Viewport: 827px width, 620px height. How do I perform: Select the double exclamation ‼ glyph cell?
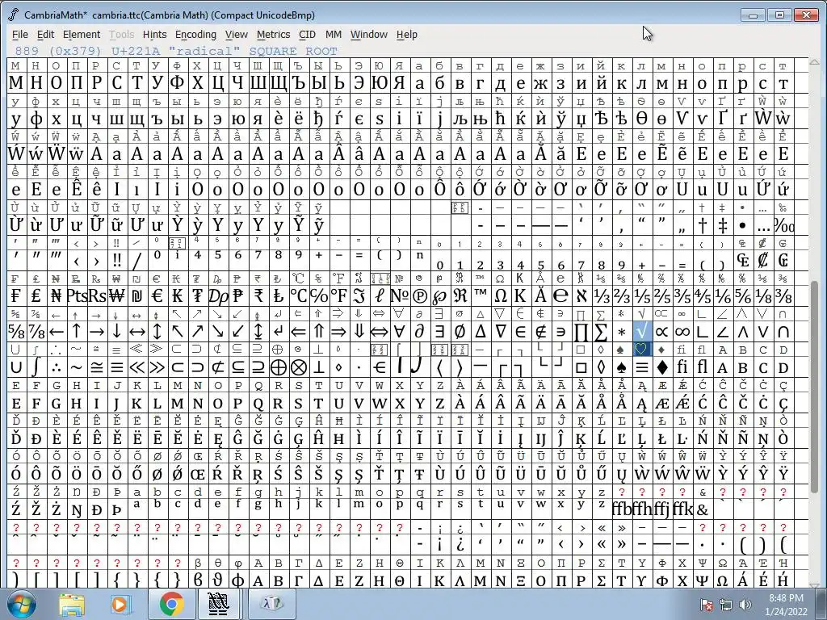[116, 261]
